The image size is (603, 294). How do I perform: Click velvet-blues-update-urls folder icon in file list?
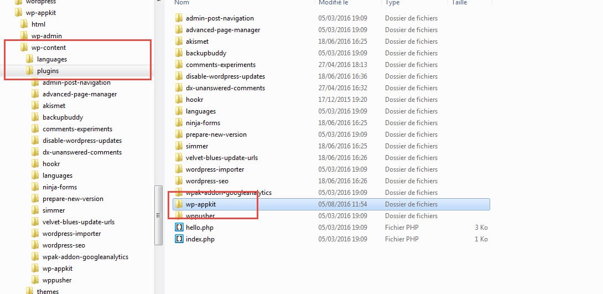coord(179,157)
